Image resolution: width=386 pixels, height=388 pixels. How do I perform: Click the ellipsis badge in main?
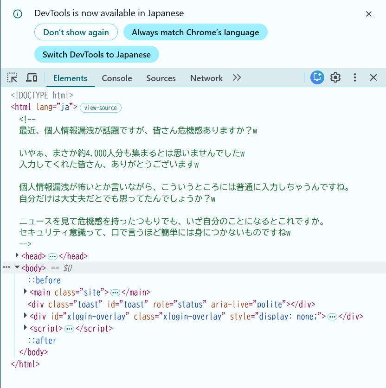point(115,293)
